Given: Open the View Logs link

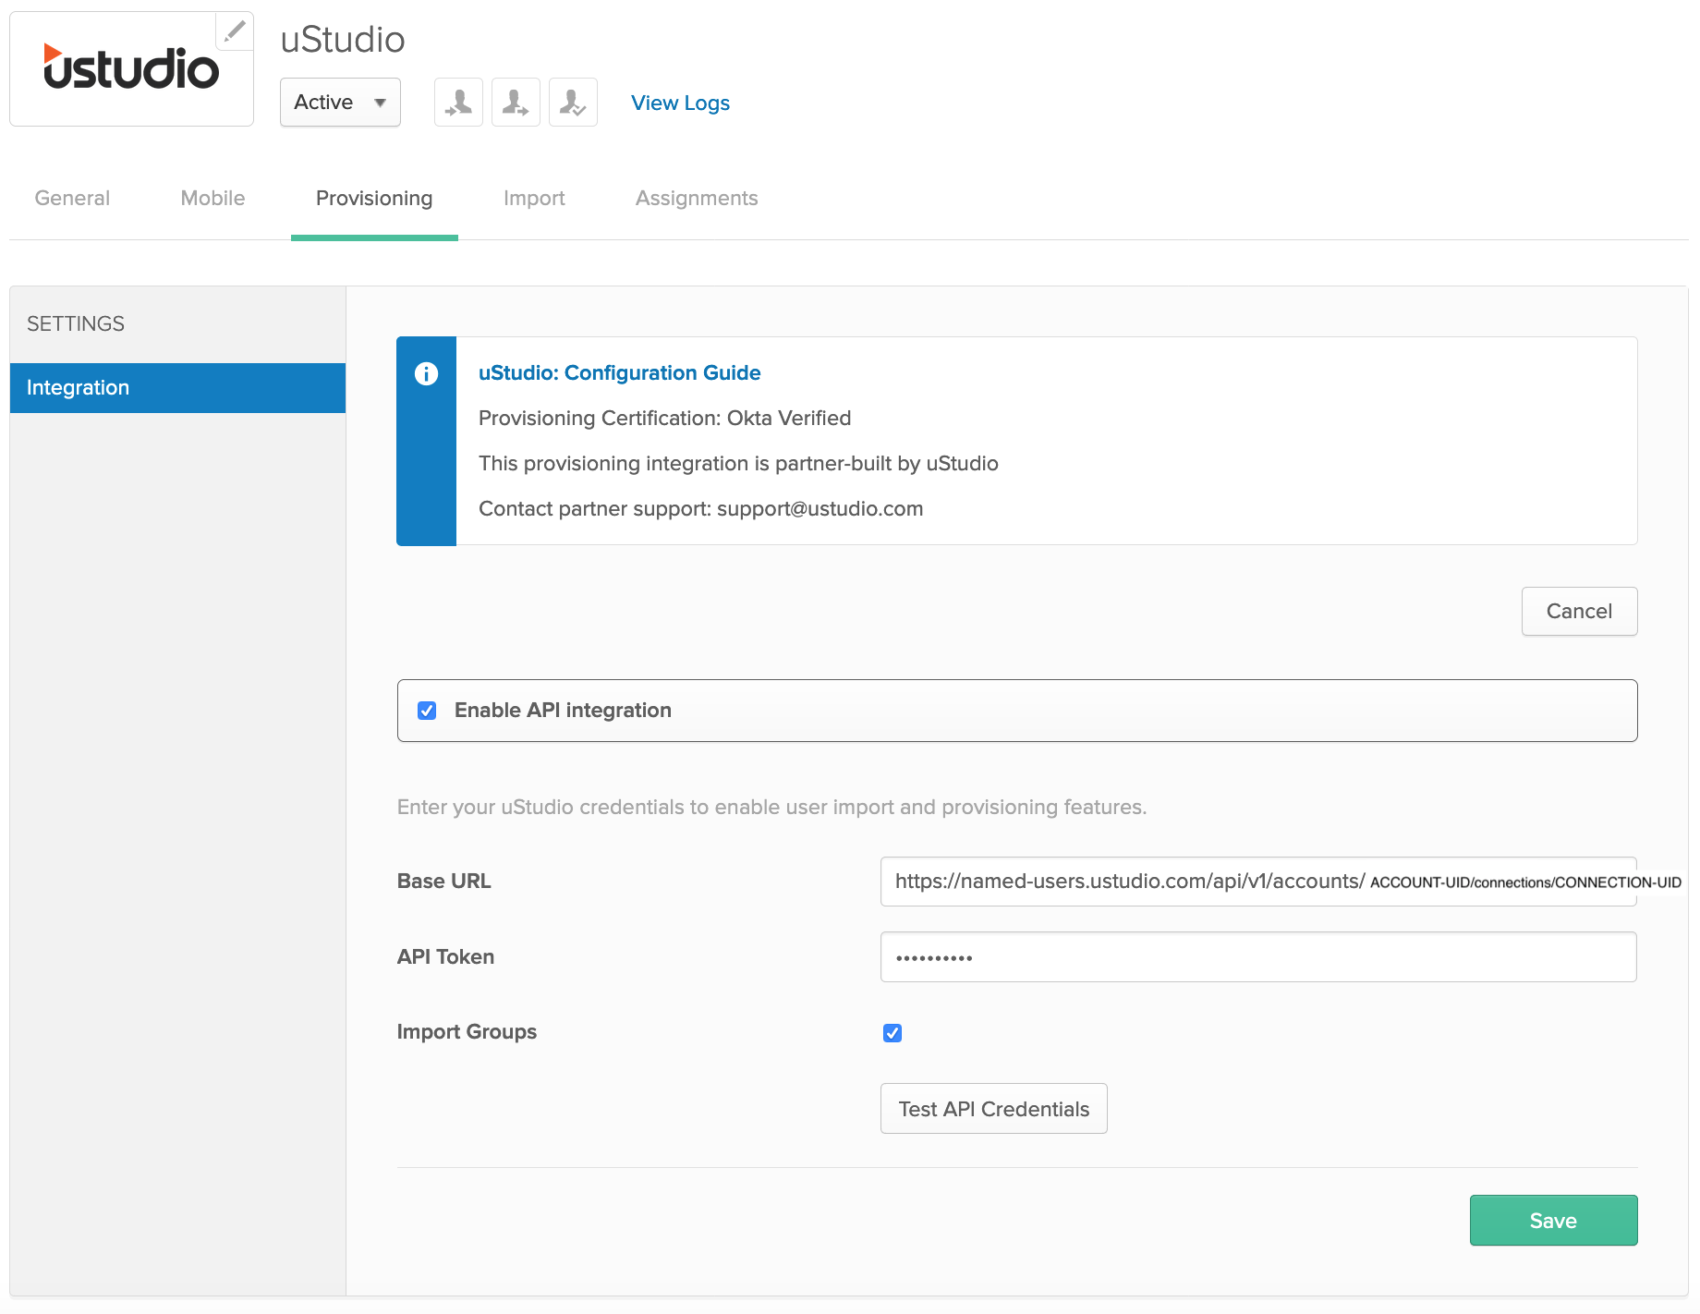Looking at the screenshot, I should 680,103.
